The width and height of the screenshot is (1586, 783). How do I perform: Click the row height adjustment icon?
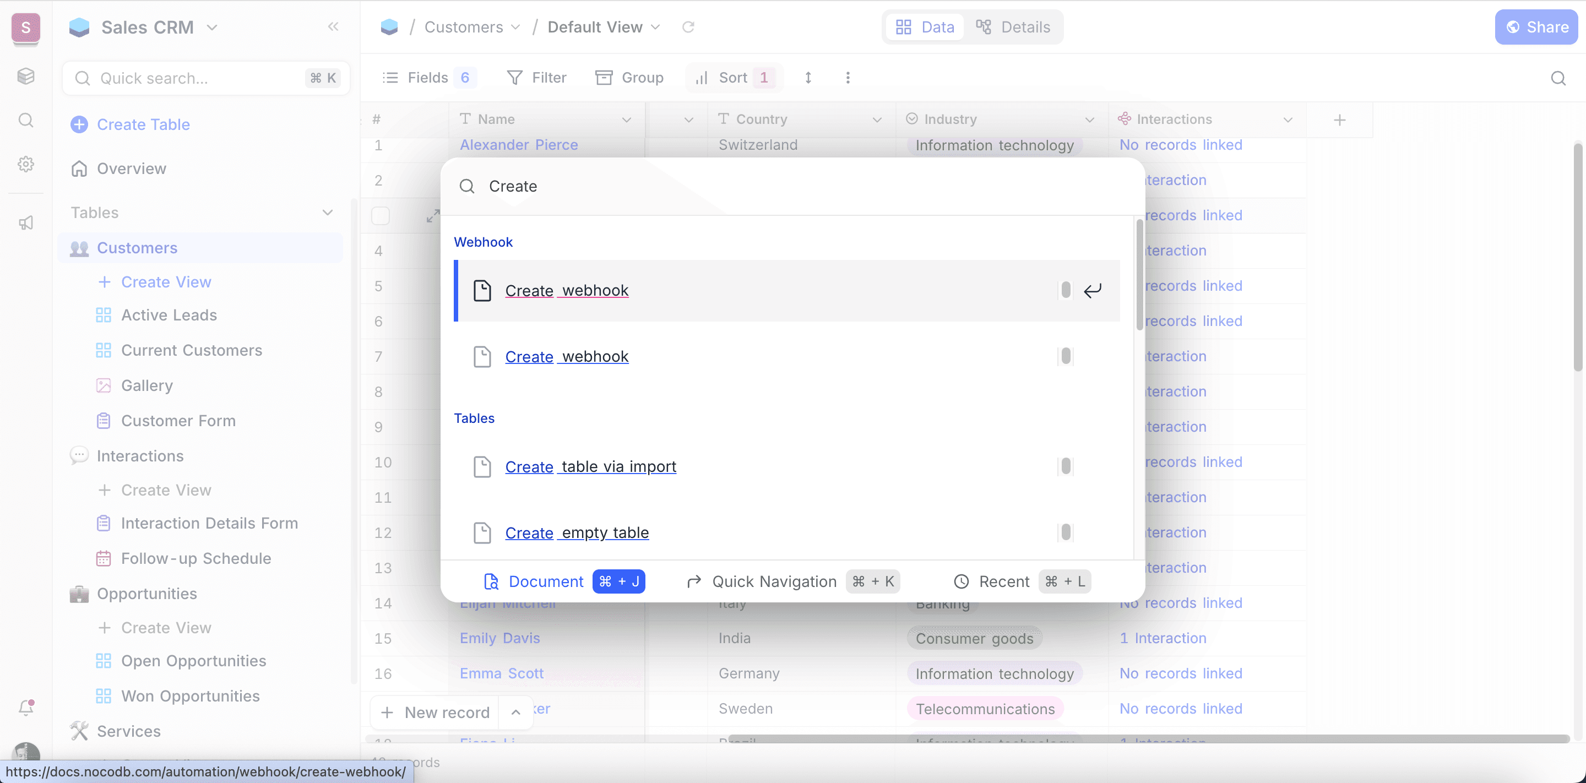coord(807,78)
